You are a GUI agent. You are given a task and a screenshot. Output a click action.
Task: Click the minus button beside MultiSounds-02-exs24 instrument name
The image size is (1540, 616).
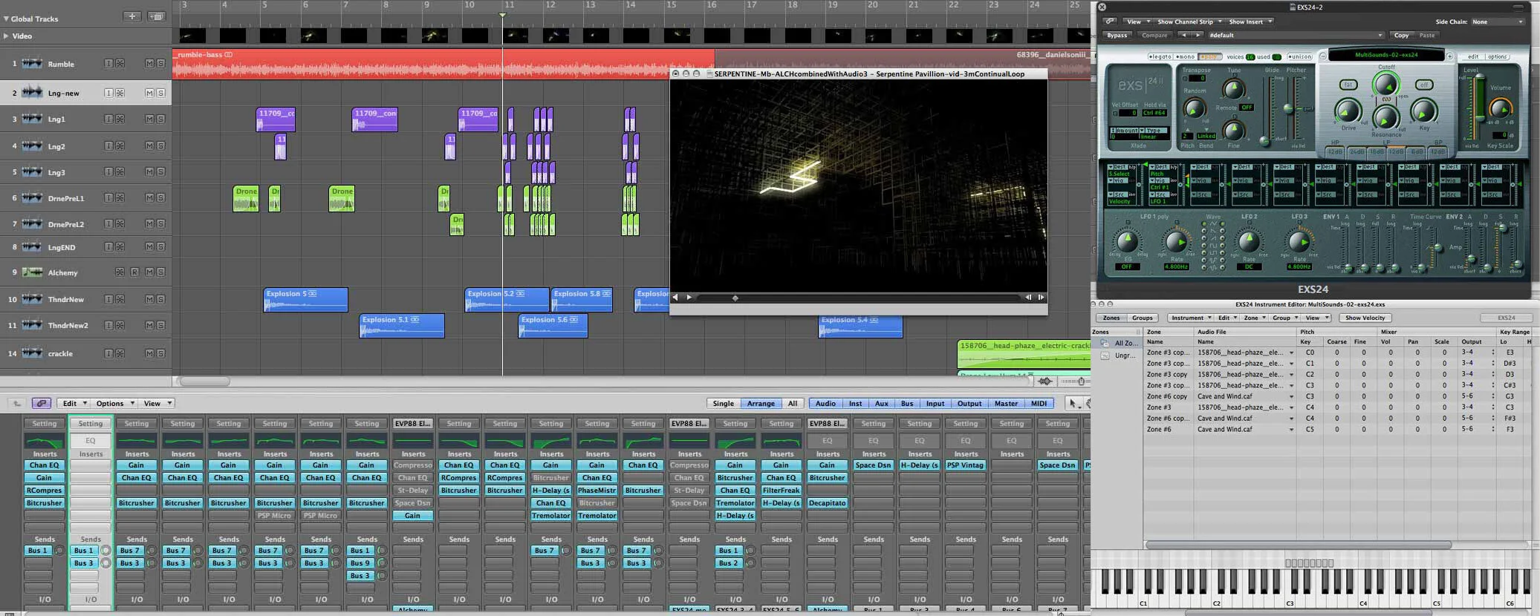[x=1323, y=56]
